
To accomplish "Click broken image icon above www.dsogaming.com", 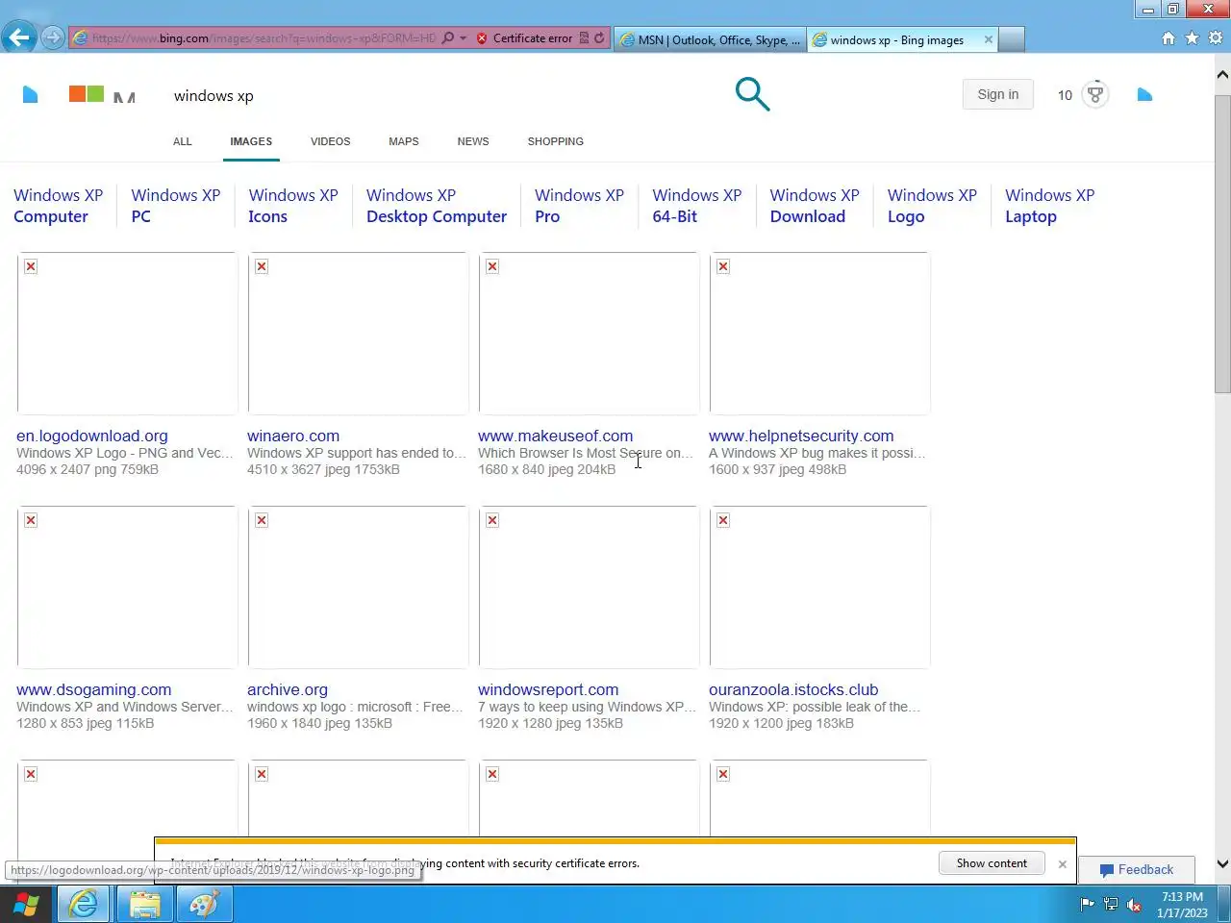I will click(31, 520).
